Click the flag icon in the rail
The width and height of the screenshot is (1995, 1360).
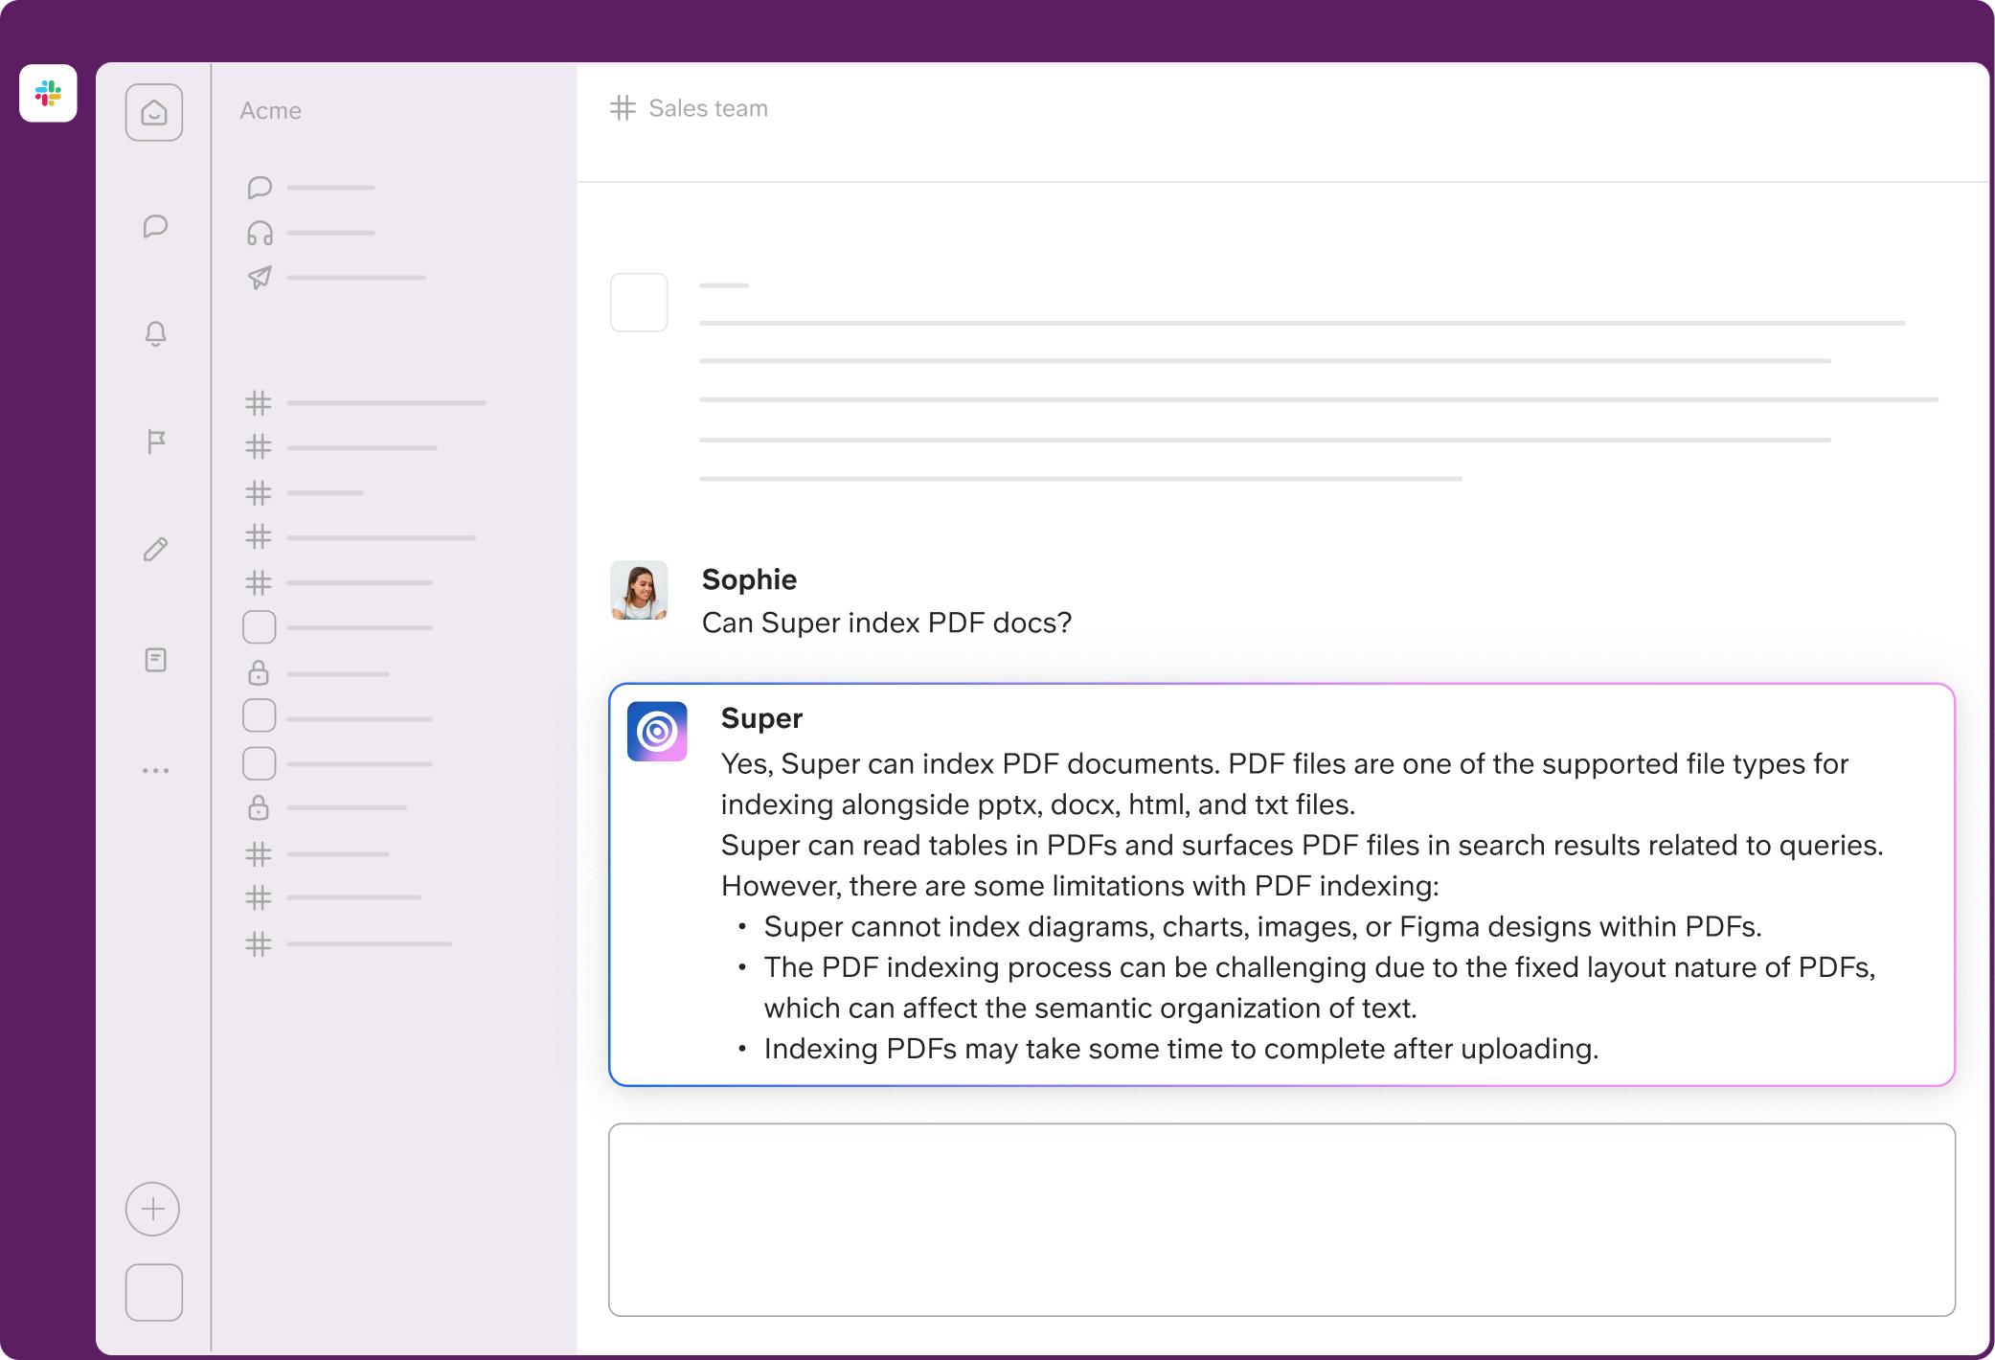[x=155, y=442]
